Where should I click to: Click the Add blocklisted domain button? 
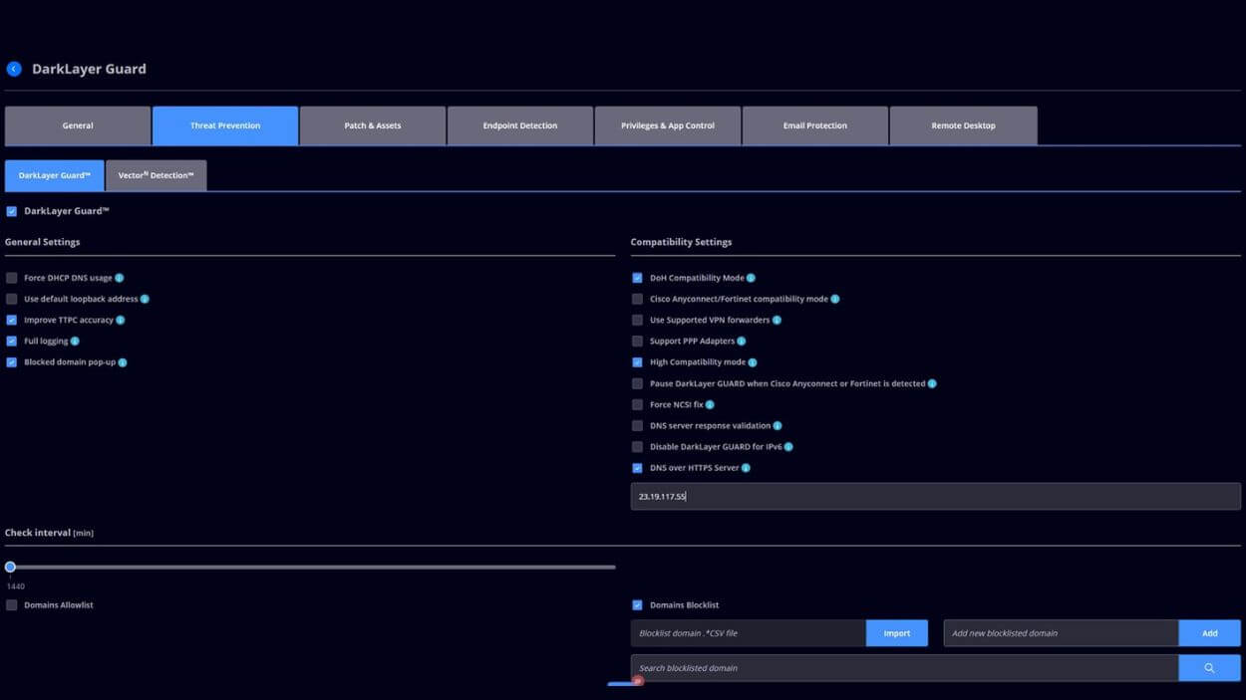click(1209, 633)
